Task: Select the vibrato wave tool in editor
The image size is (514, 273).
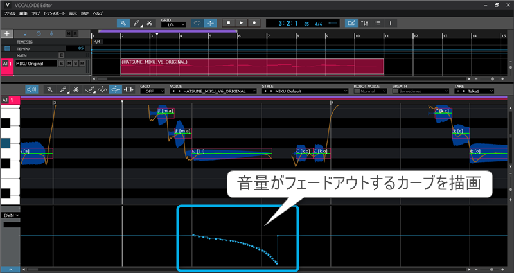Action: [x=102, y=89]
